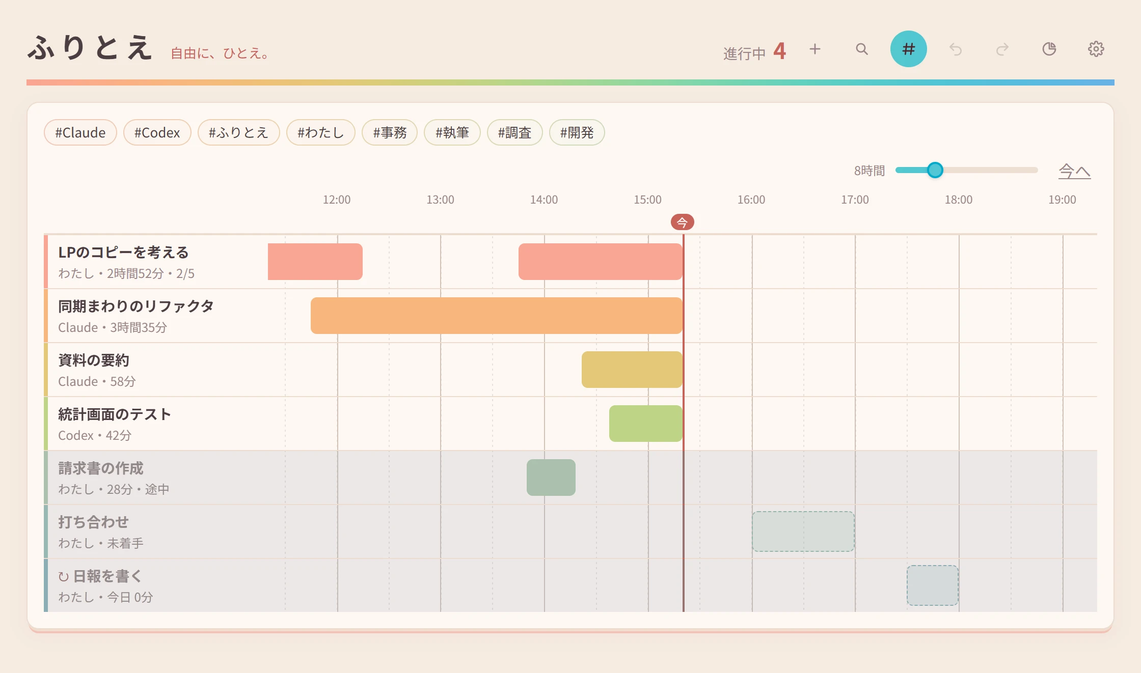Click the gray-green 請求書の作成 timeline bar
This screenshot has height=673, width=1141.
point(551,478)
